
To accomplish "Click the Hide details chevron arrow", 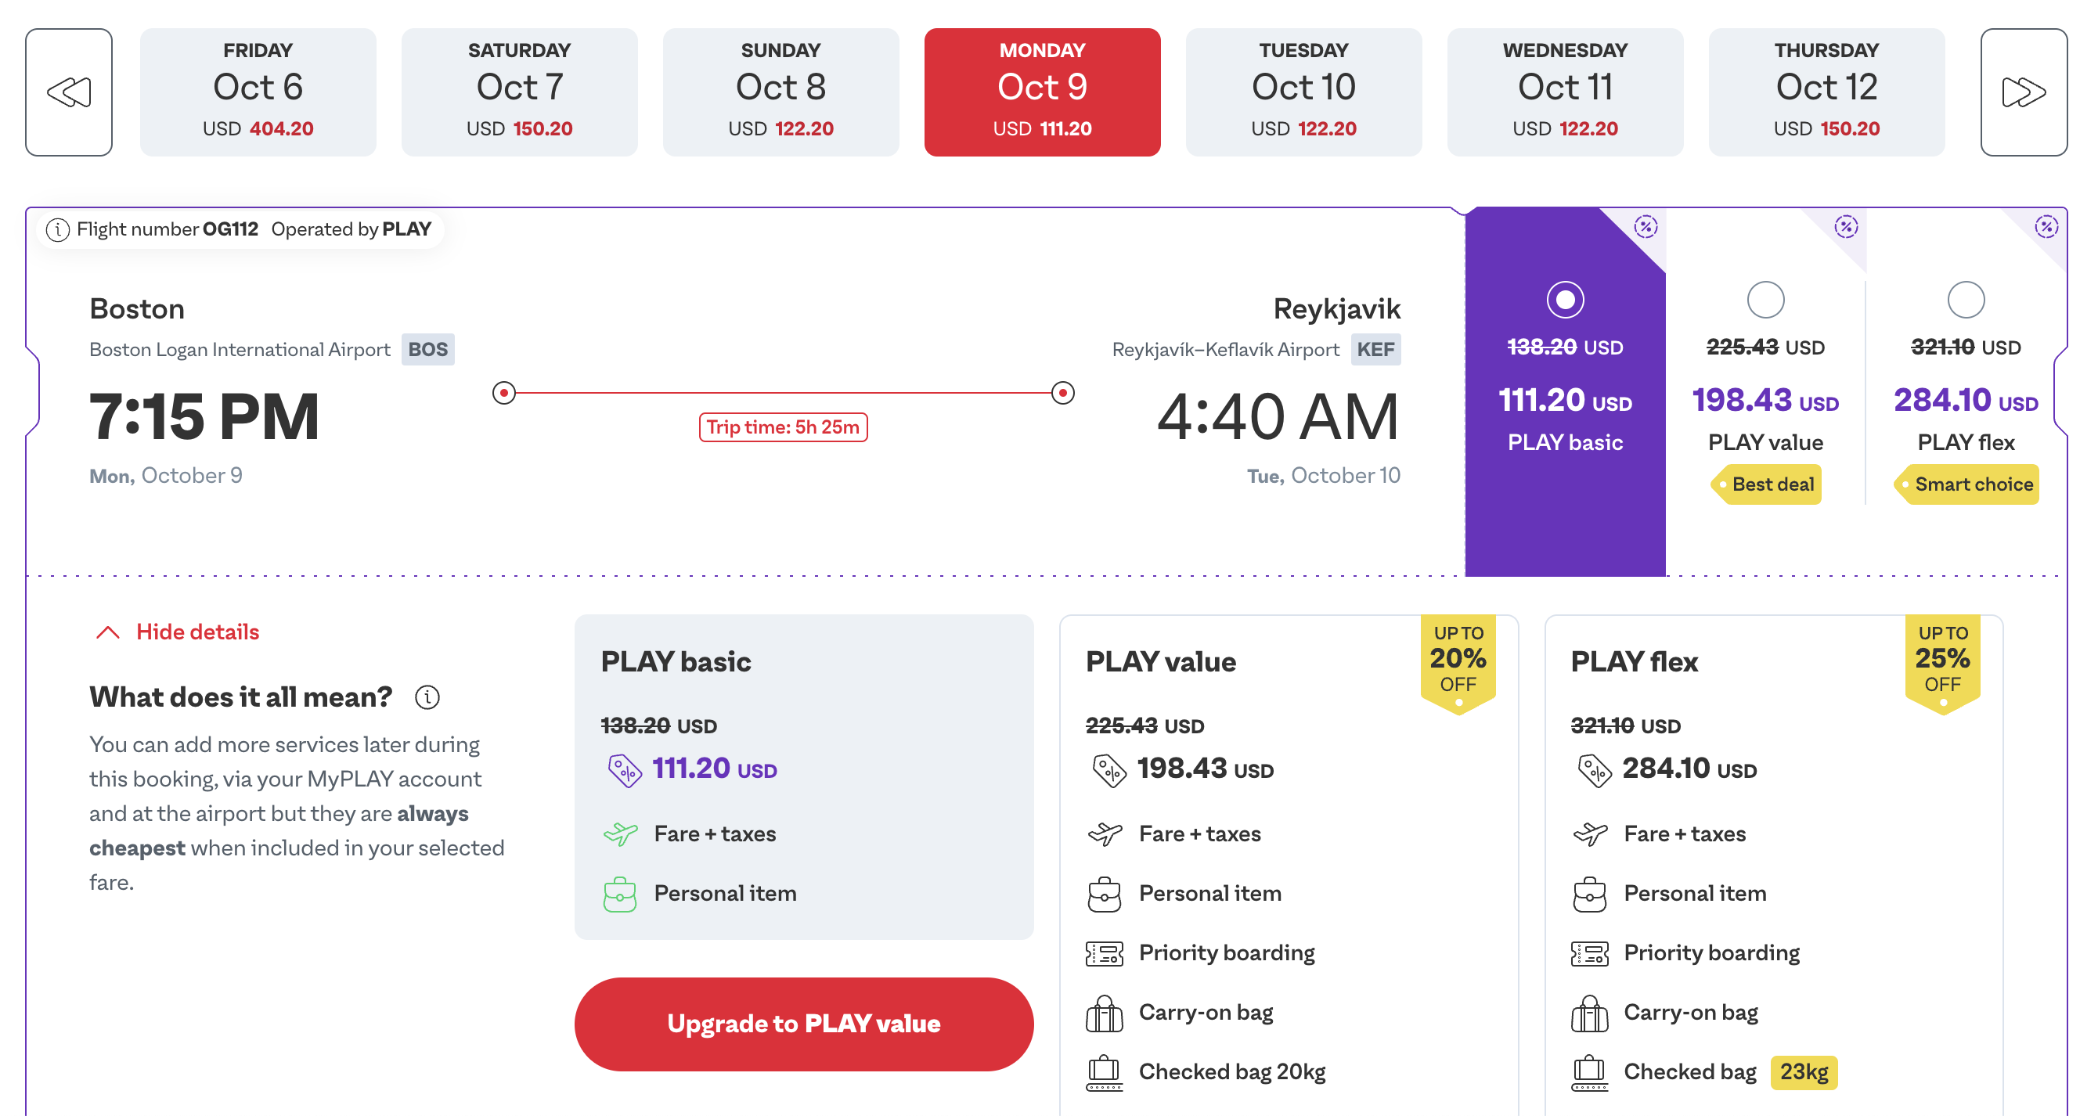I will point(107,632).
